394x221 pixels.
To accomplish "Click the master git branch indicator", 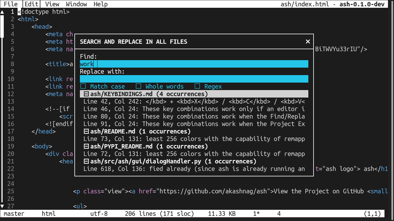I will tap(14, 214).
